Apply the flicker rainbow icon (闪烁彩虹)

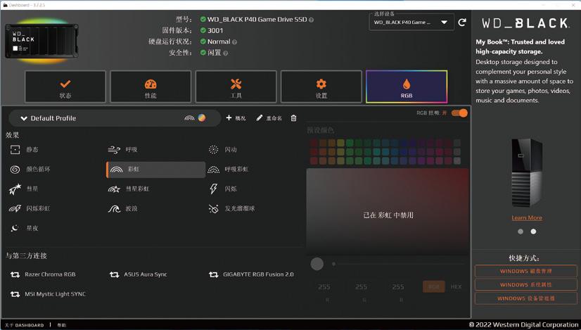click(15, 209)
